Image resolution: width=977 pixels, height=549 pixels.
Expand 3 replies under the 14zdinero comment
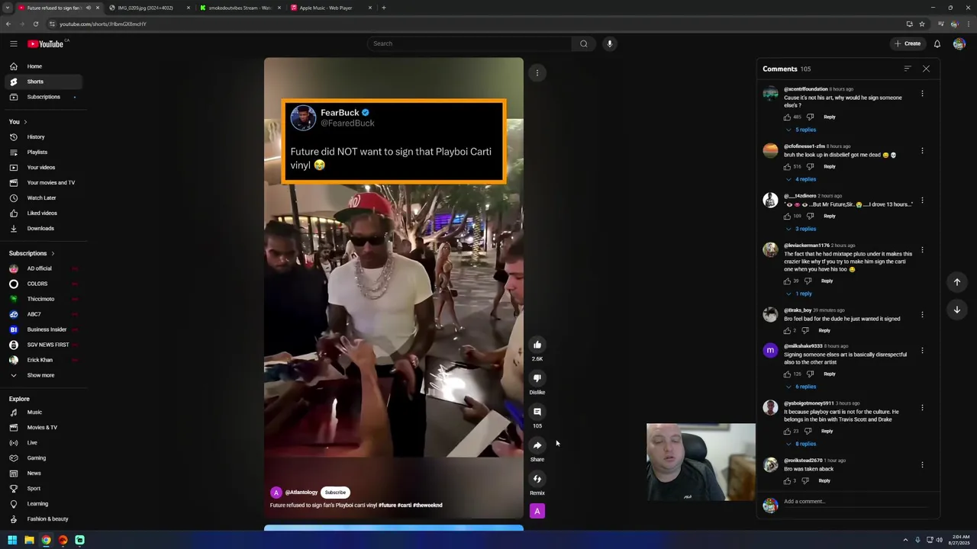click(801, 229)
